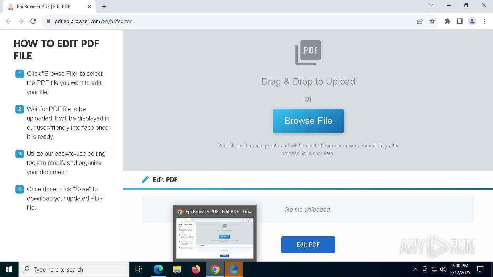The image size is (493, 277).
Task: Click the device safety tray icon
Action: pos(425,269)
